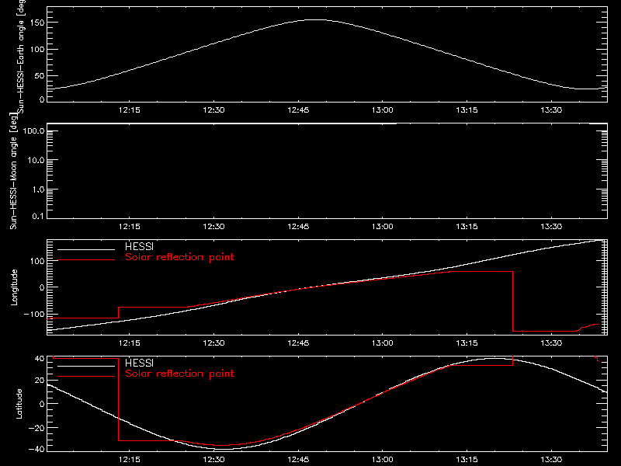Click 13:15 time label under Moon angle plot

(x=467, y=226)
